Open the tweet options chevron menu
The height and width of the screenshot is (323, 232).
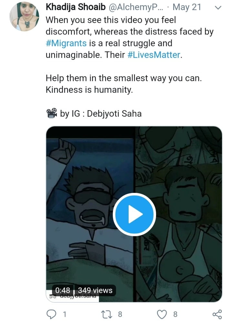218,8
